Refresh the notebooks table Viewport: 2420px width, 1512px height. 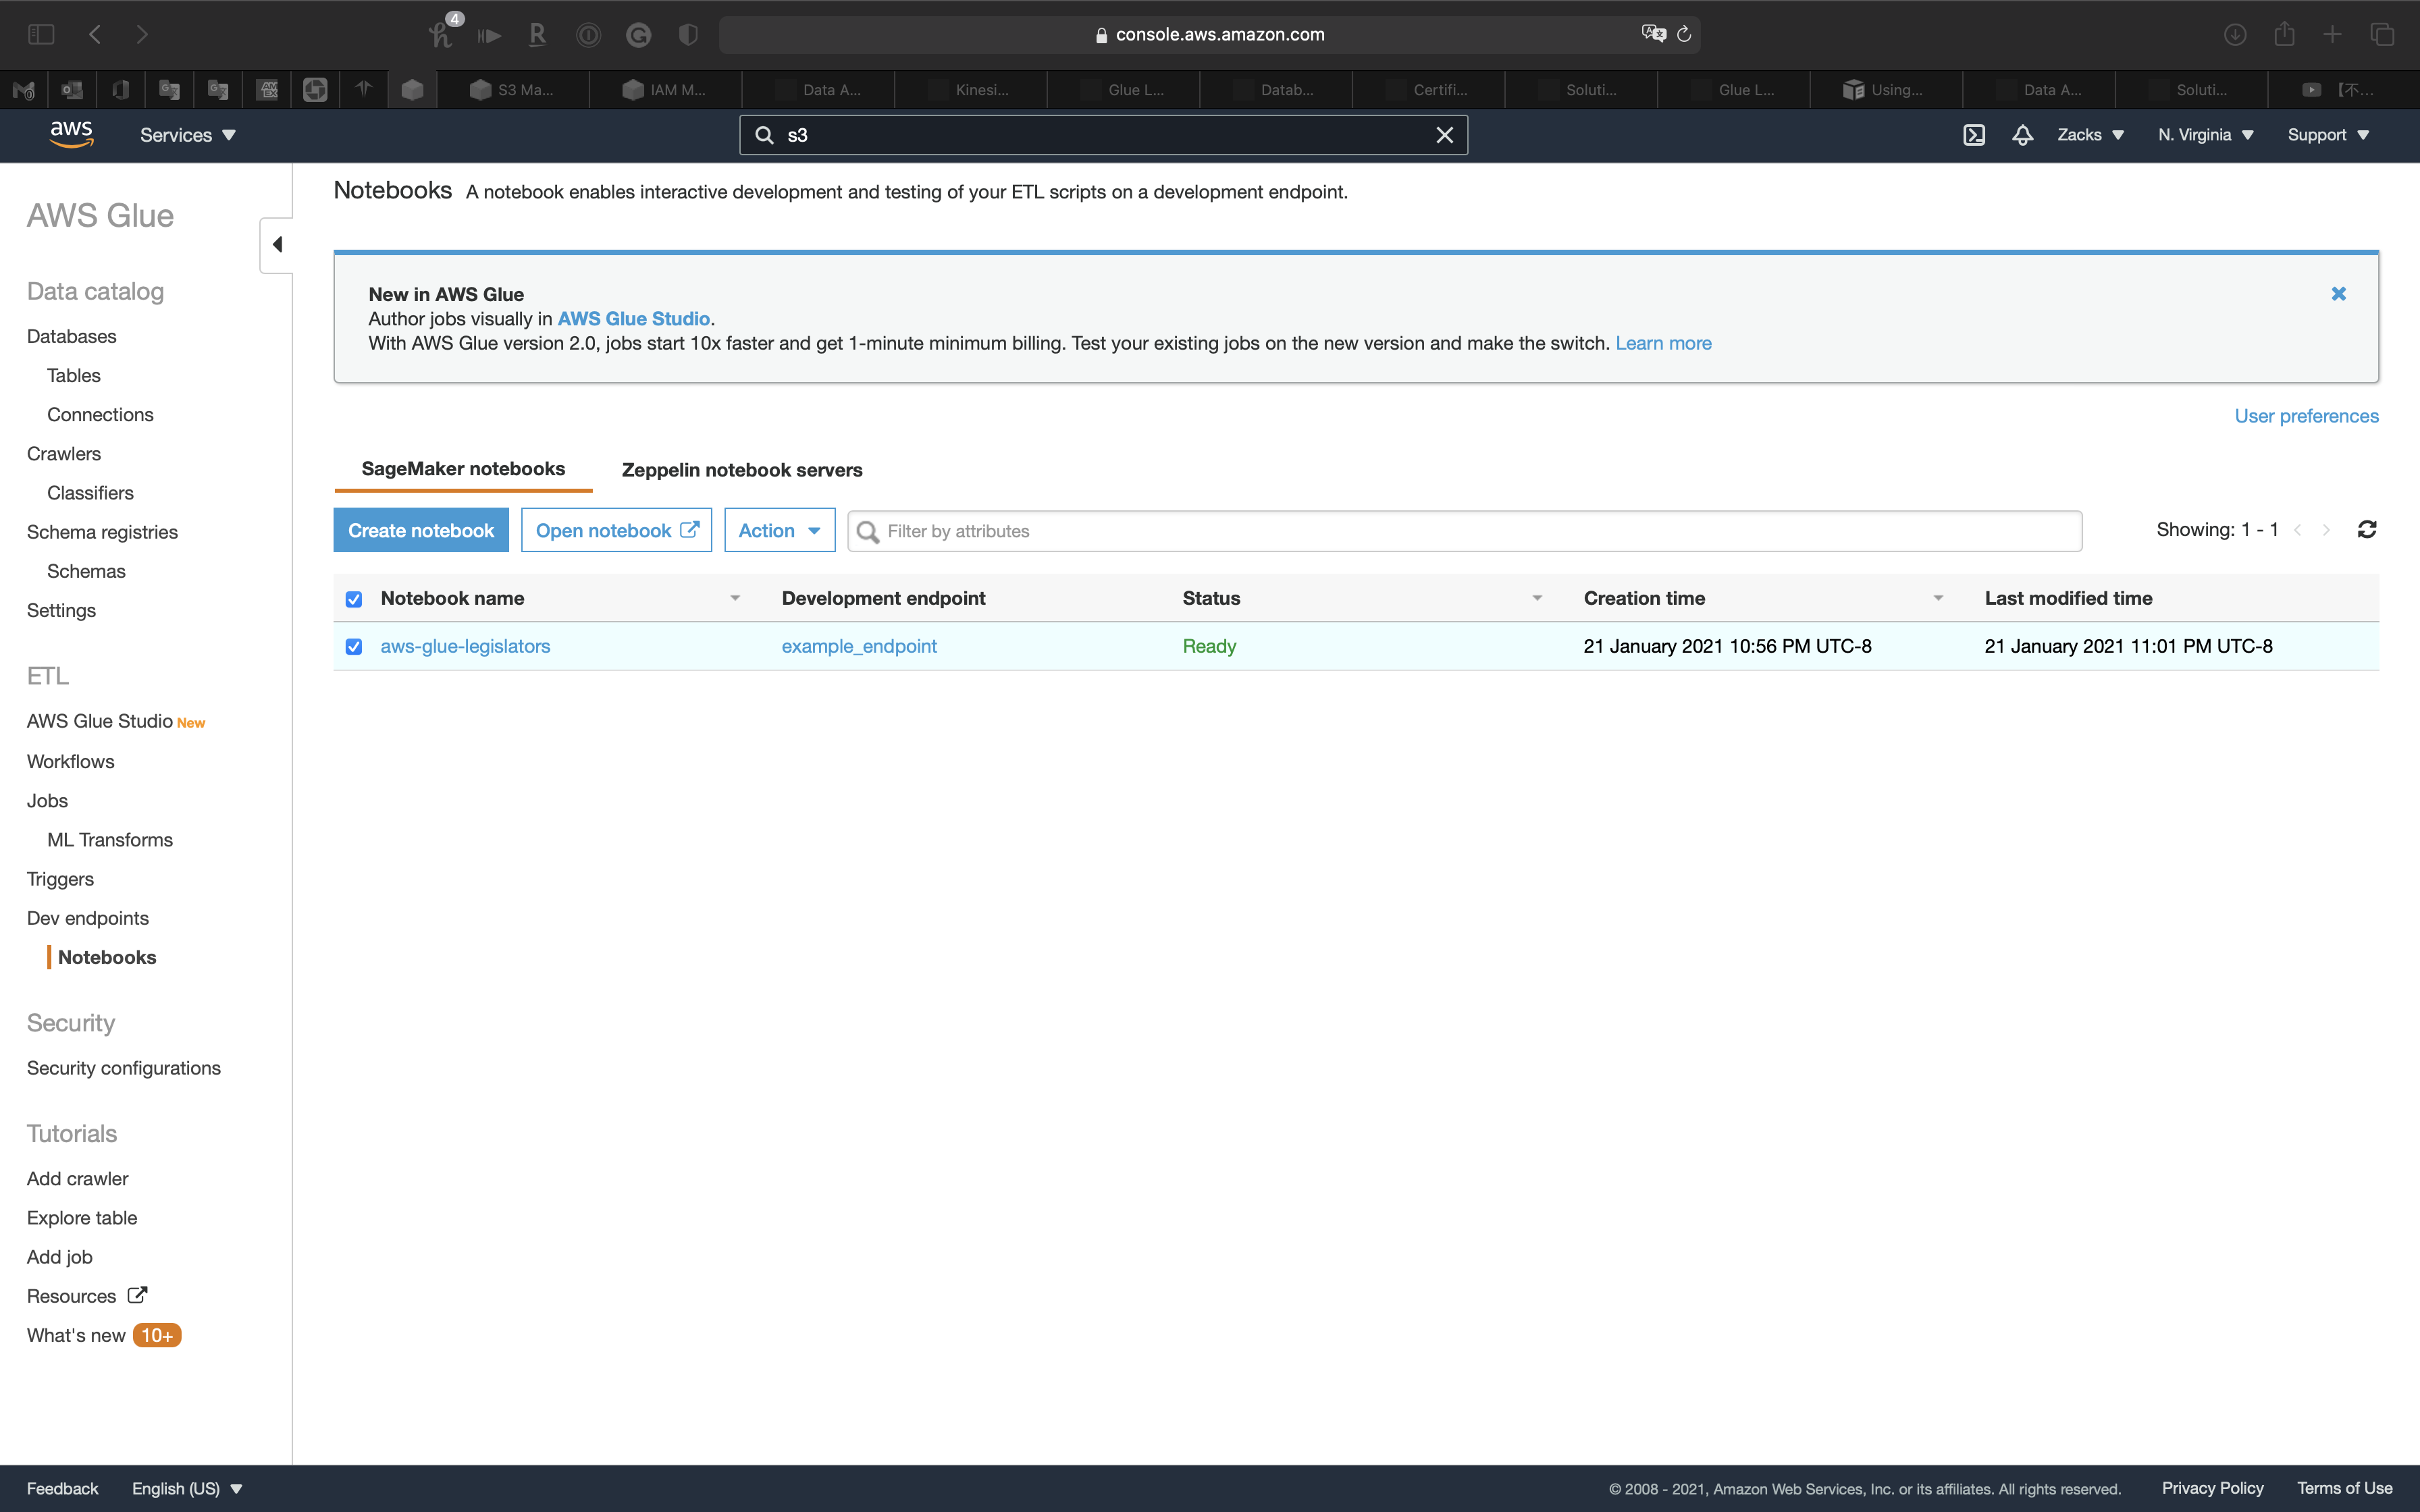(2366, 530)
